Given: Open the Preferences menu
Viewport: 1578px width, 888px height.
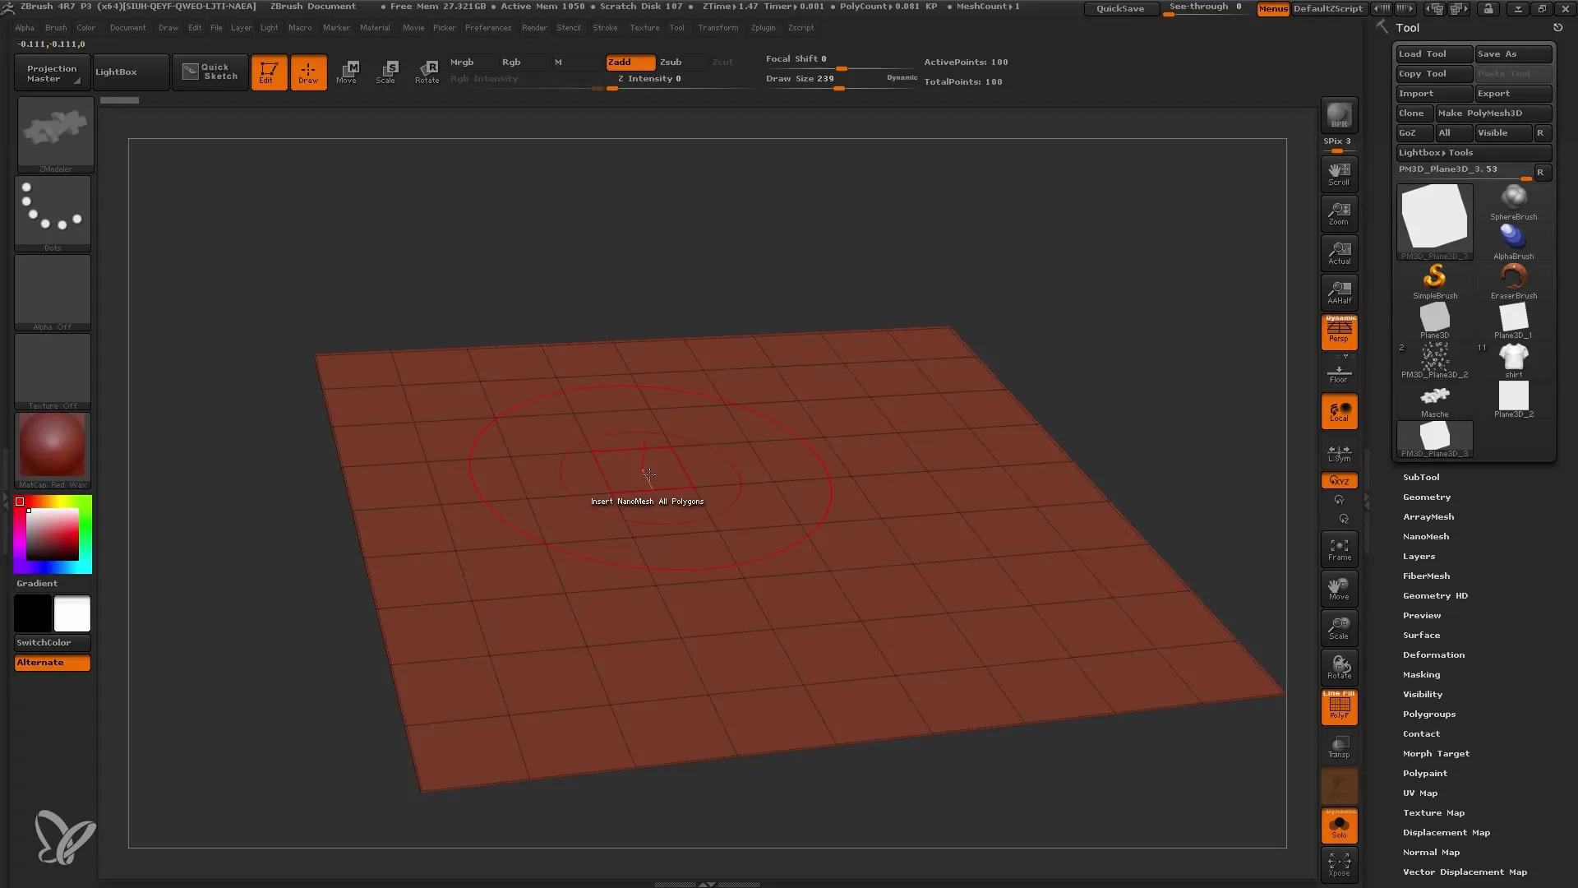Looking at the screenshot, I should tap(487, 28).
